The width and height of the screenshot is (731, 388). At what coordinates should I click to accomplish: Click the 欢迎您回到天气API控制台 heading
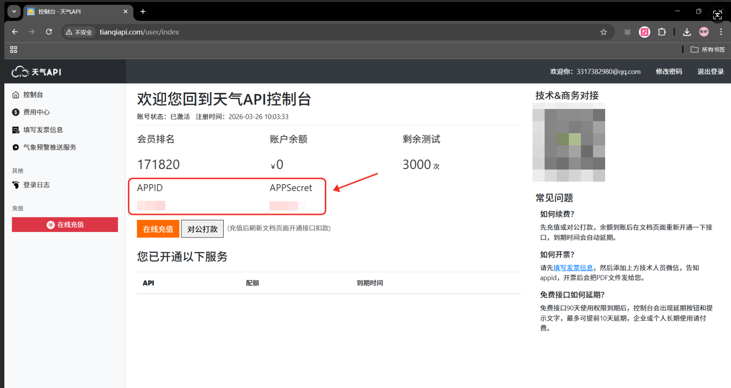coord(224,99)
